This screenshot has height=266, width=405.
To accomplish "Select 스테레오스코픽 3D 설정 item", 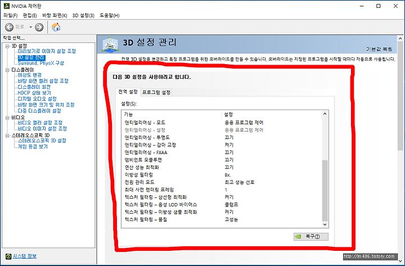I will 42,141.
